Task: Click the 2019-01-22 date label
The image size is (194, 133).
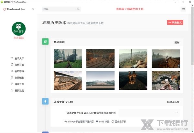Action: (173, 102)
